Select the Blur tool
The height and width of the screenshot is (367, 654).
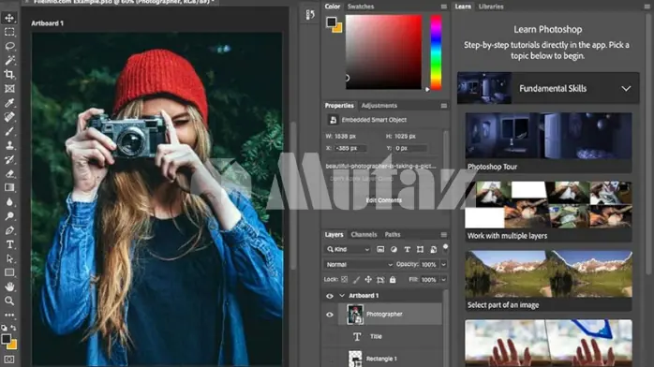9,202
